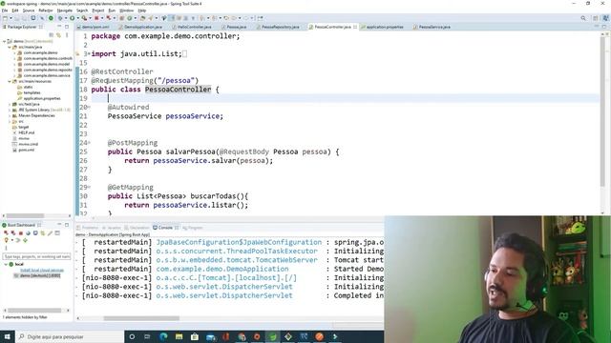Open the dropdown next to the New icon
Image resolution: width=611 pixels, height=343 pixels.
11,18
